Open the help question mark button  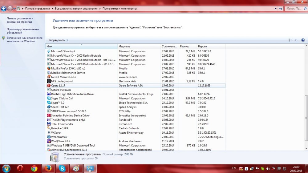point(303,40)
